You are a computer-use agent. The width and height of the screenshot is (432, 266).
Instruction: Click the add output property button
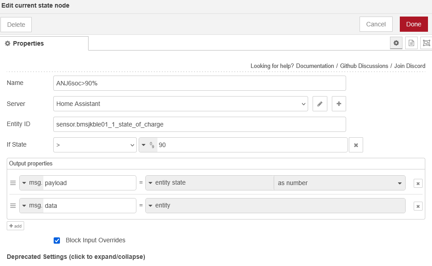[16, 226]
